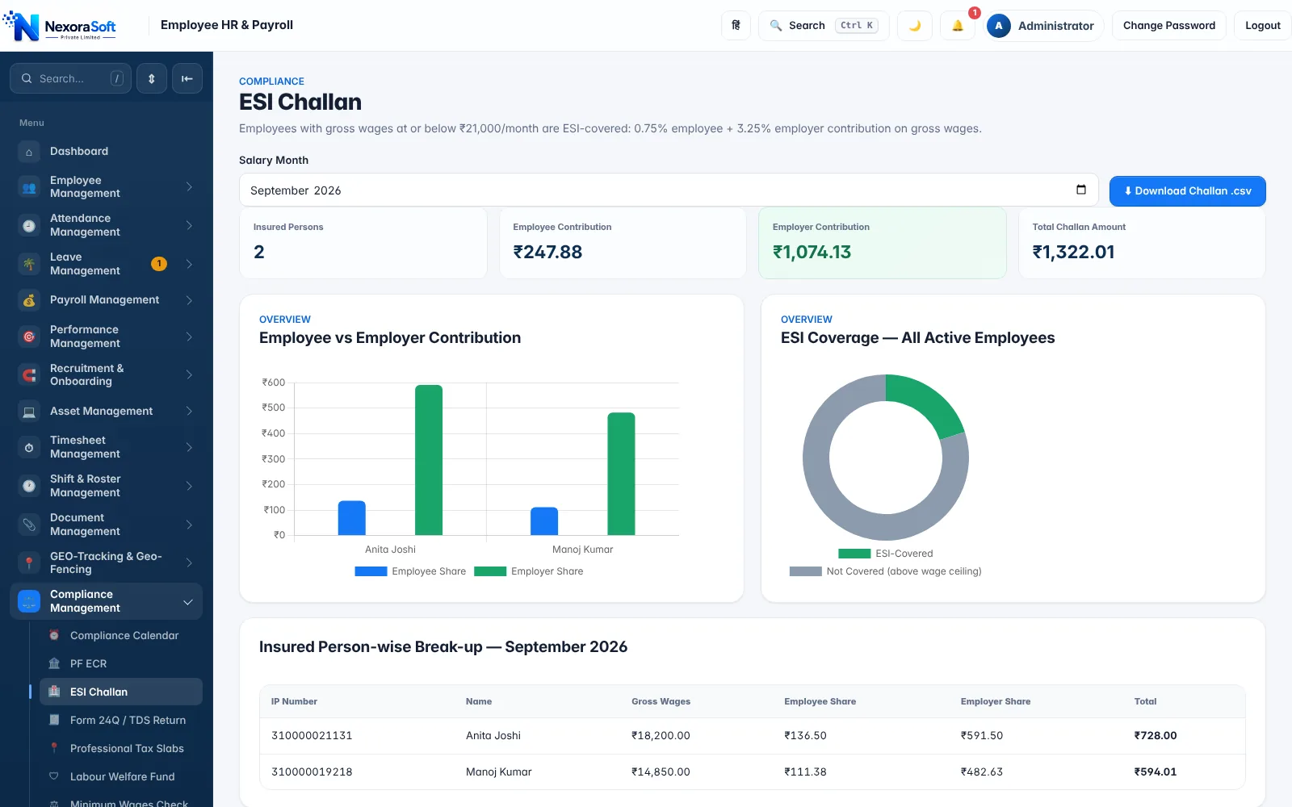Toggle Employee Share legend swatch

point(371,571)
